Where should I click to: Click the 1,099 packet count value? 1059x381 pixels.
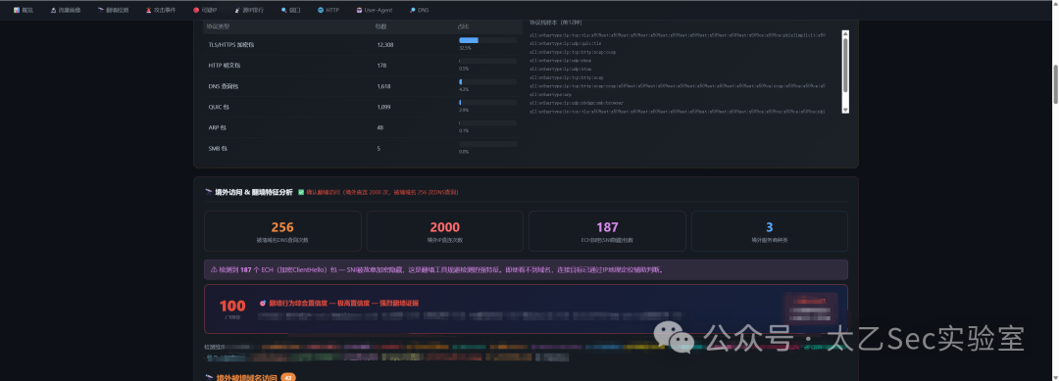383,107
